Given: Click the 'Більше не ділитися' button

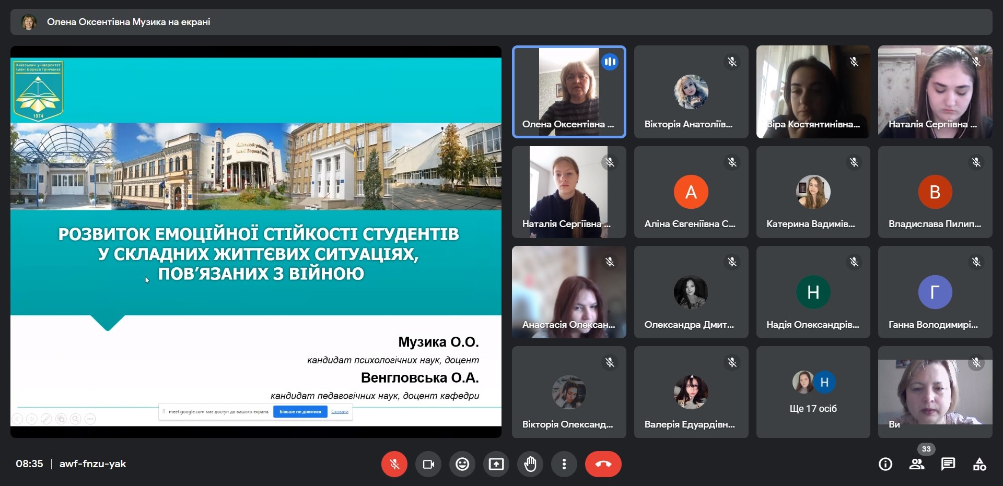Looking at the screenshot, I should 300,412.
